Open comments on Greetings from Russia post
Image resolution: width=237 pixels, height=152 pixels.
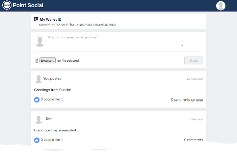[180, 99]
